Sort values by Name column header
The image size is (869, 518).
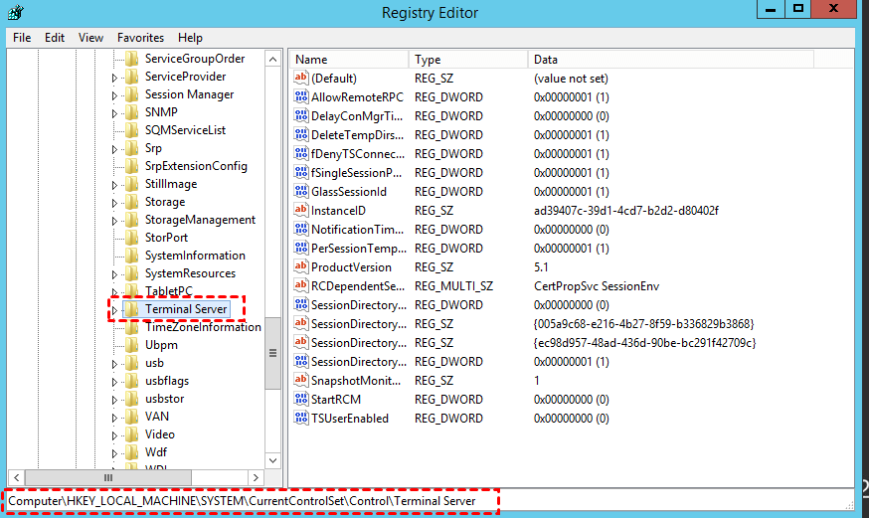348,60
